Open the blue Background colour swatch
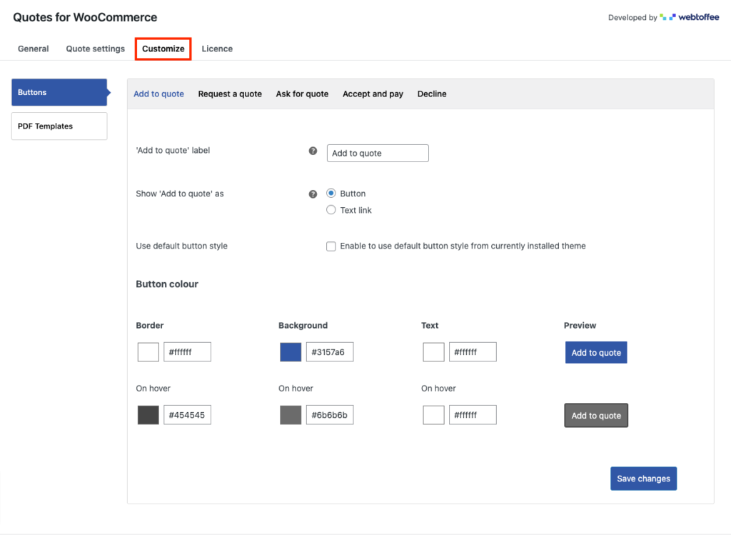 (x=291, y=352)
